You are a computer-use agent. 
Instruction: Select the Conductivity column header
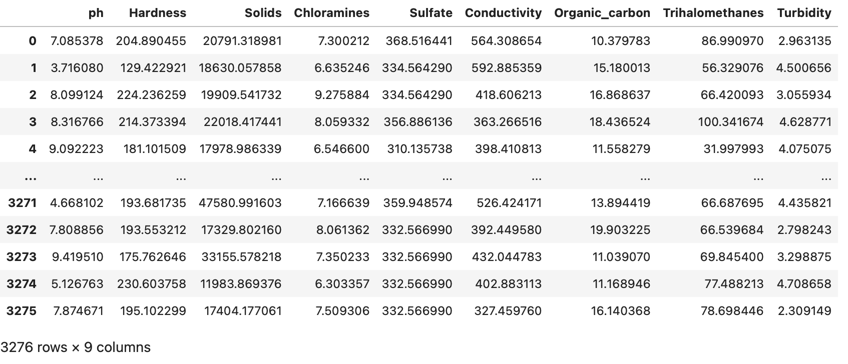[x=503, y=13]
